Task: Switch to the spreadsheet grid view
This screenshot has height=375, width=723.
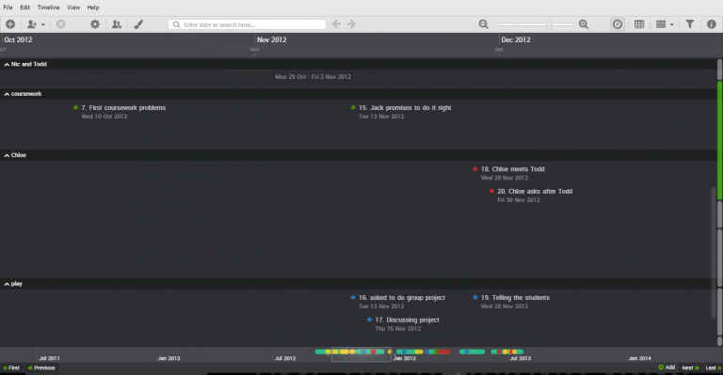Action: 639,24
